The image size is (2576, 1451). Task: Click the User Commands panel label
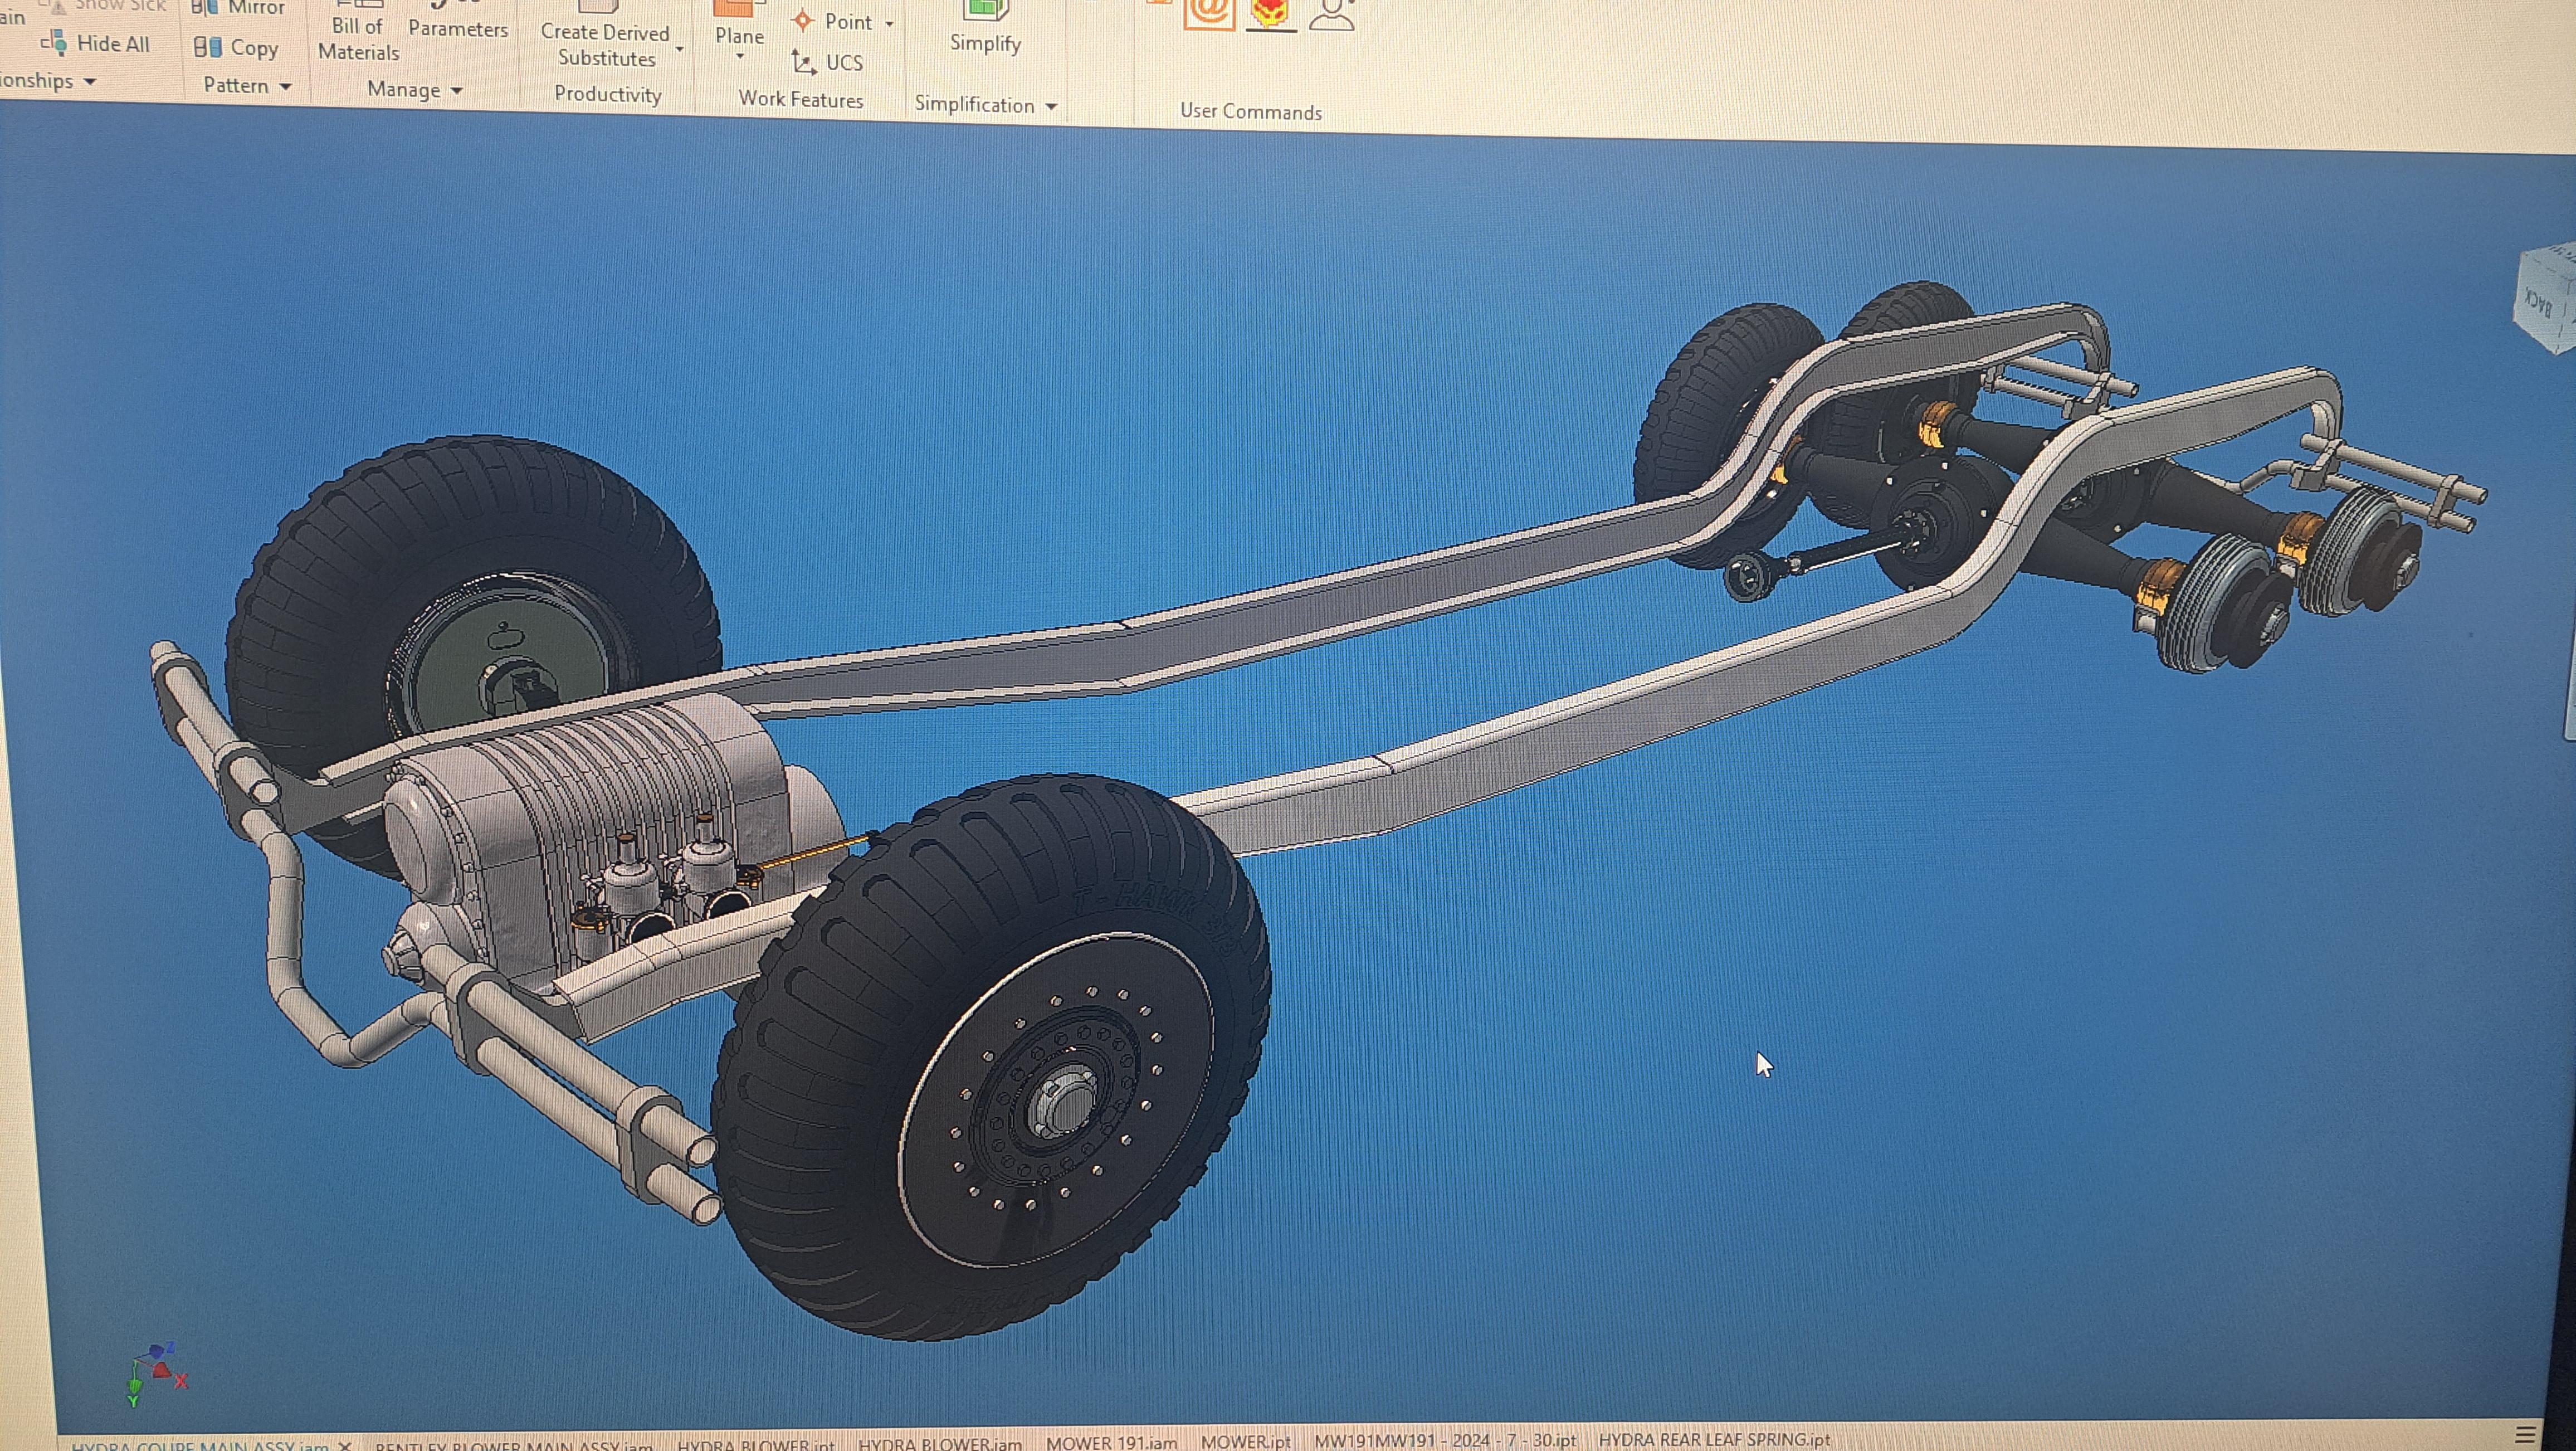click(x=1250, y=112)
